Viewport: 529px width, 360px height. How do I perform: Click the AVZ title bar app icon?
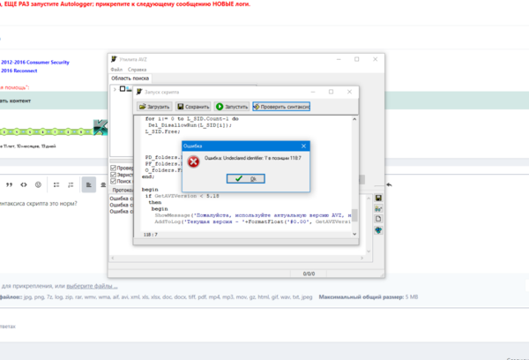[x=114, y=59]
